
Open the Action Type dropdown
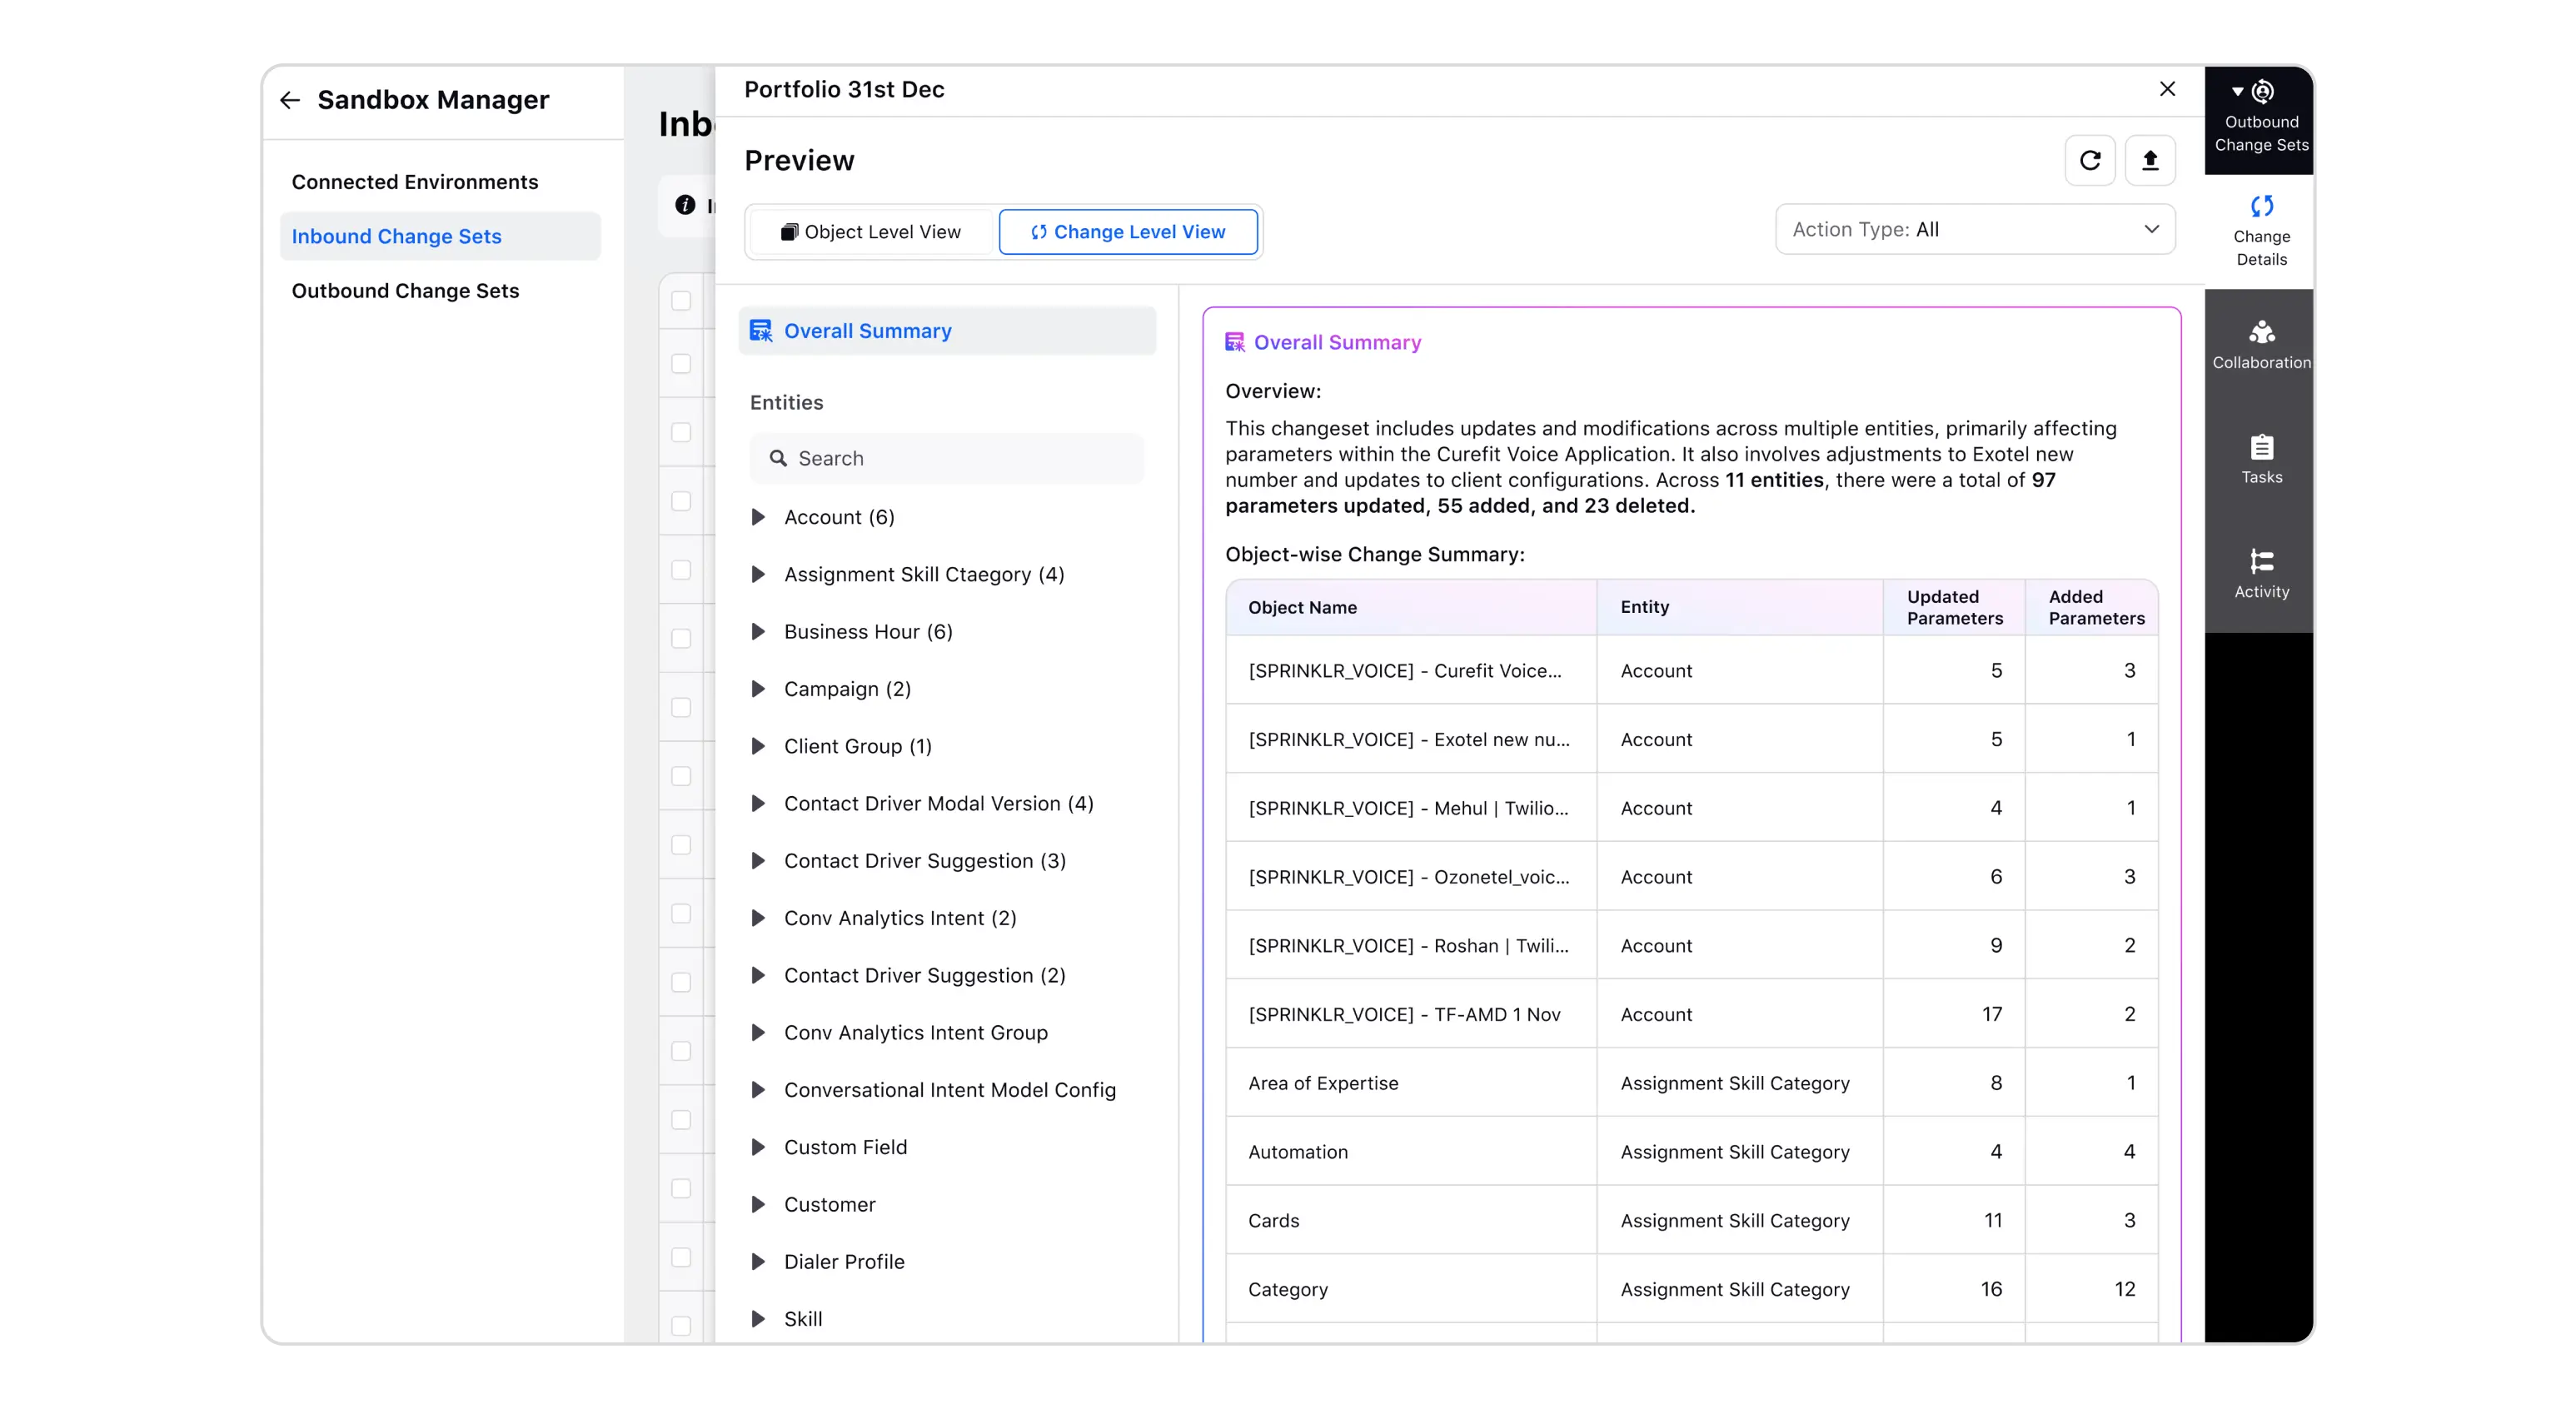coord(1974,229)
